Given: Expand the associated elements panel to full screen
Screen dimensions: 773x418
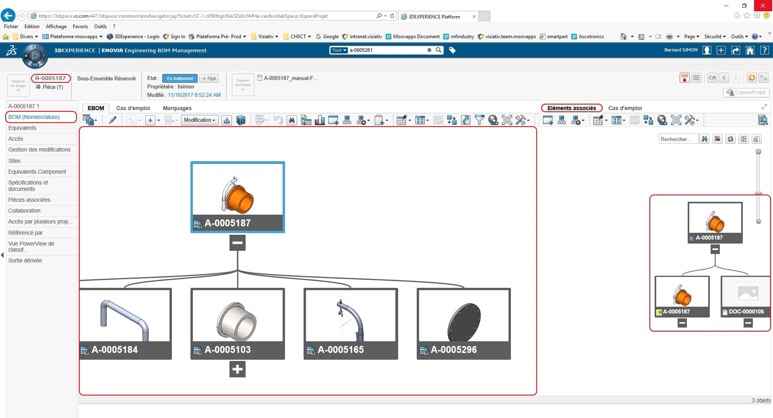Looking at the screenshot, I should 764,107.
